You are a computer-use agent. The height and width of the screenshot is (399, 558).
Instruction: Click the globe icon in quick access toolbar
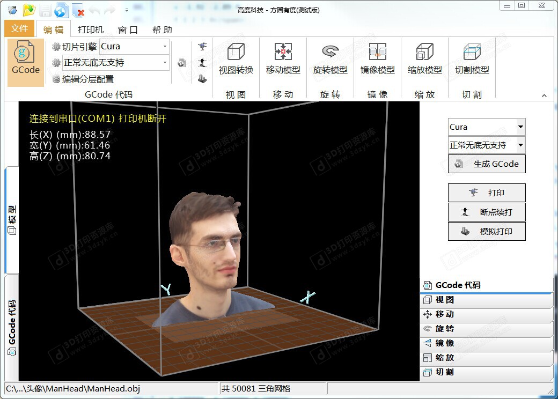tap(62, 10)
